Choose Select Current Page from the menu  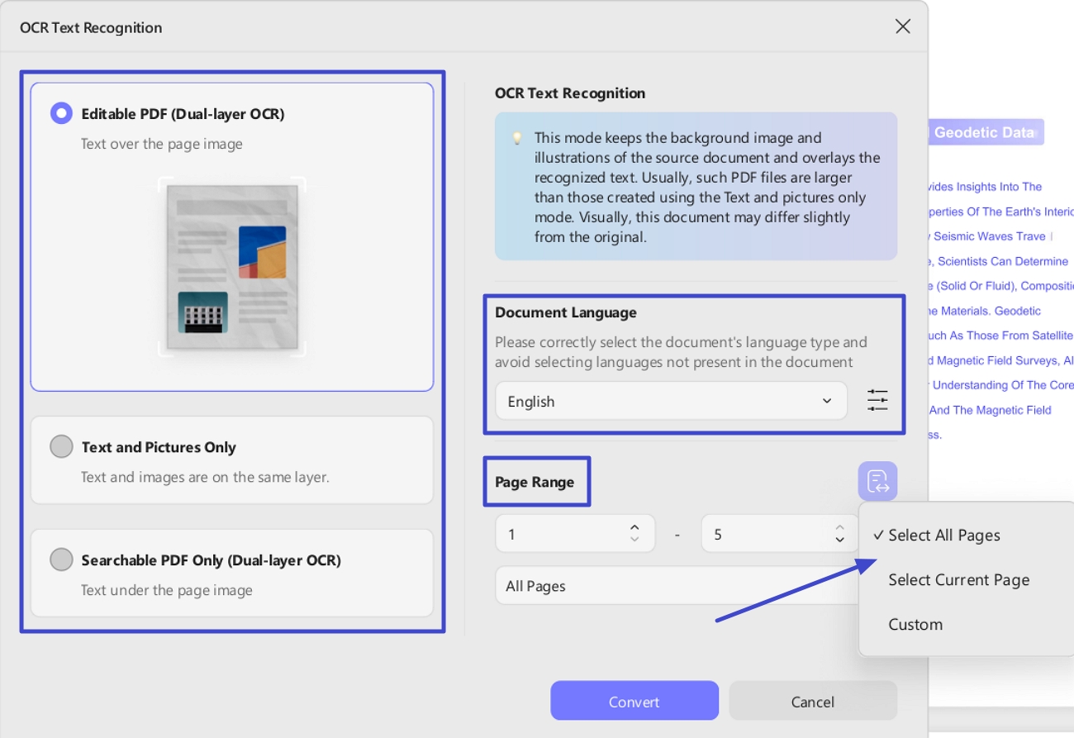tap(958, 579)
